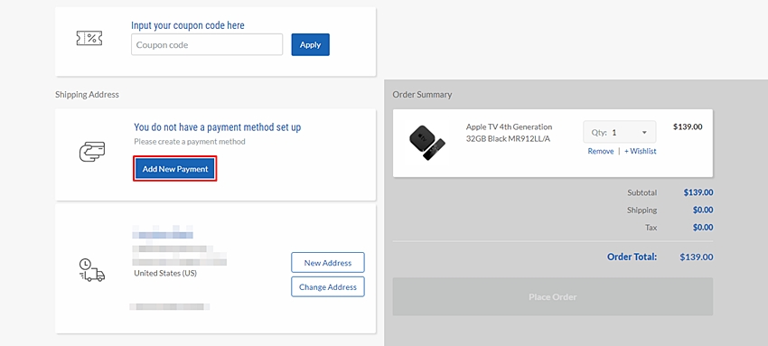Apply the coupon code
The width and height of the screenshot is (768, 346).
tap(311, 44)
